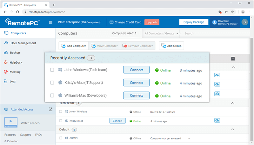Click the "Dec 10 2018, 10:51:29" timestamp
Screen dimensions: 254x145
tap(163, 112)
